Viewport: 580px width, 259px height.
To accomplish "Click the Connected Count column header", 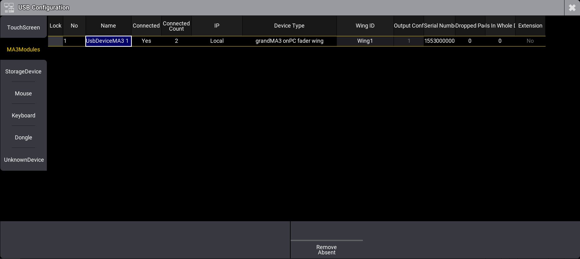I will click(176, 26).
